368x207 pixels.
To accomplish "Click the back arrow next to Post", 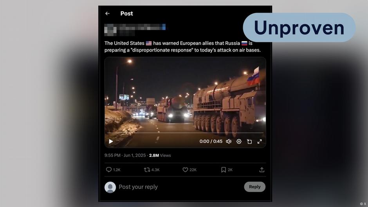I will point(107,14).
